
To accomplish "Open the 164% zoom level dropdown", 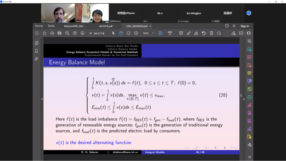I will 148,33.
